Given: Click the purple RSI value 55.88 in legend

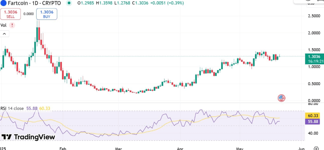Looking at the screenshot, I should (x=32, y=108).
